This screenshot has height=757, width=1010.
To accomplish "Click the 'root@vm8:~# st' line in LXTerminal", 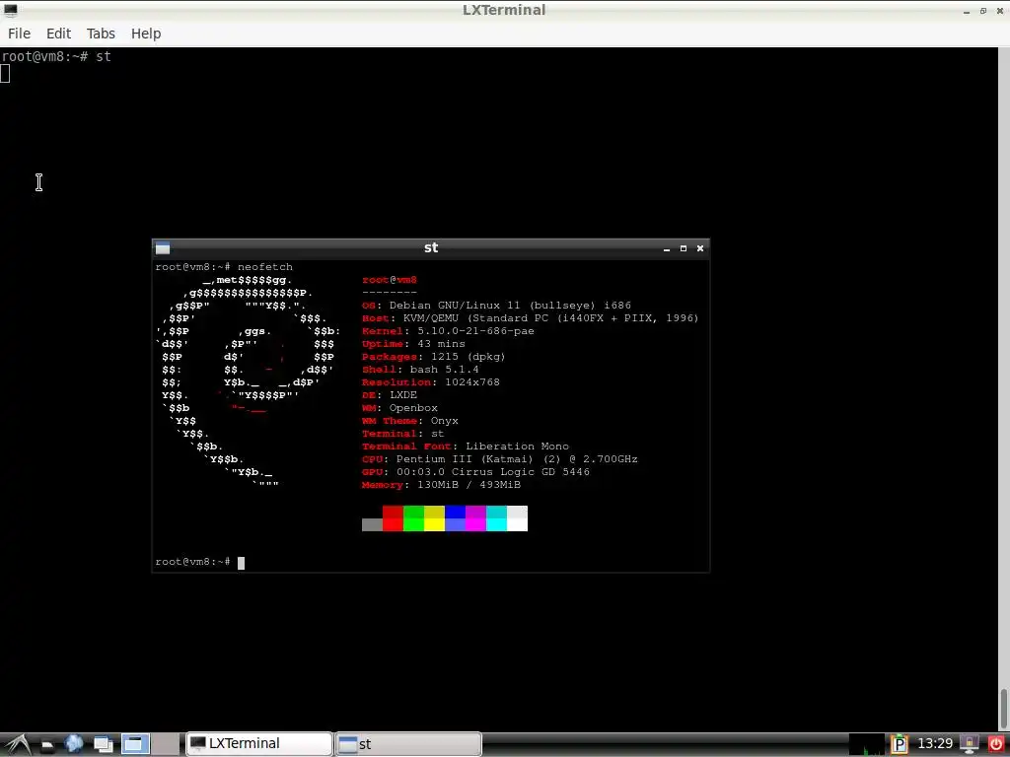I will 56,56.
